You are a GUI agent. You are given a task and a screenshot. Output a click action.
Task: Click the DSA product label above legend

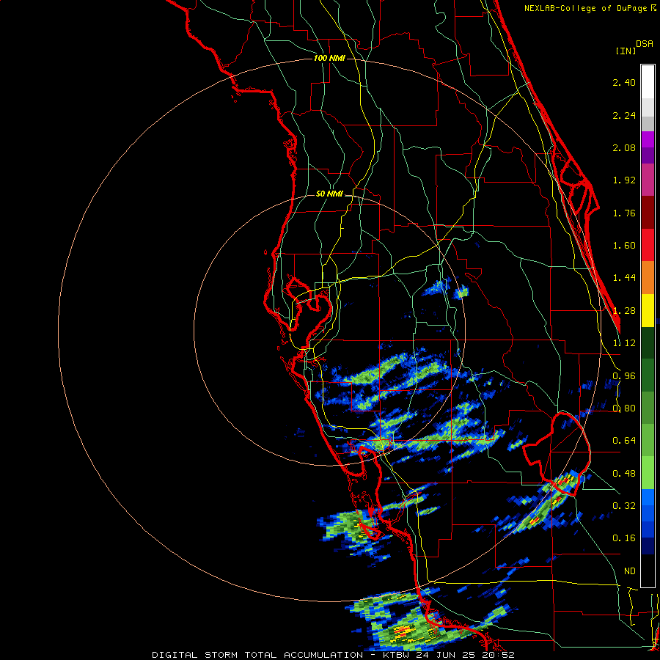pos(645,44)
